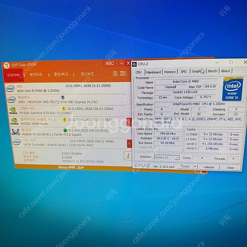The width and height of the screenshot is (247, 247).
Task: Click the Validate button in CPU-Z
Action: [209, 167]
